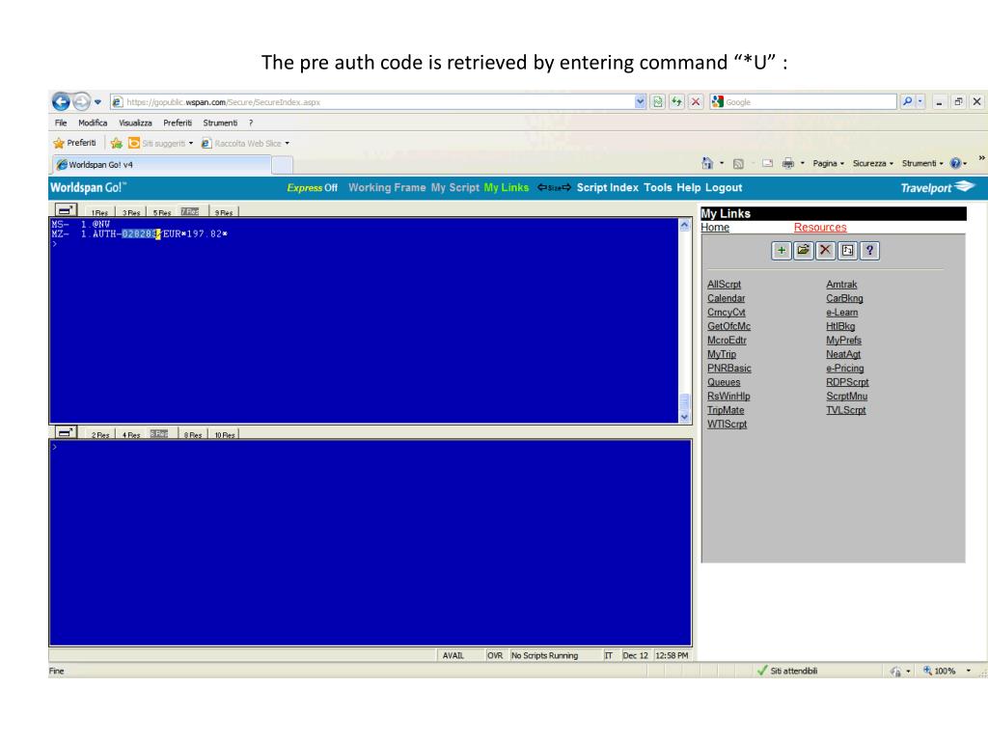Click the upper terminal scroll up arrow
The height and width of the screenshot is (741, 988).
[685, 224]
